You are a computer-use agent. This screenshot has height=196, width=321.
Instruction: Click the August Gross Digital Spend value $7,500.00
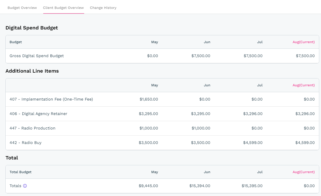pos(305,56)
